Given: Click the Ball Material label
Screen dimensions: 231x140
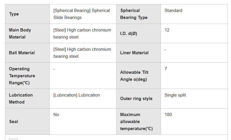Looking at the screenshot, I should (x=22, y=53).
